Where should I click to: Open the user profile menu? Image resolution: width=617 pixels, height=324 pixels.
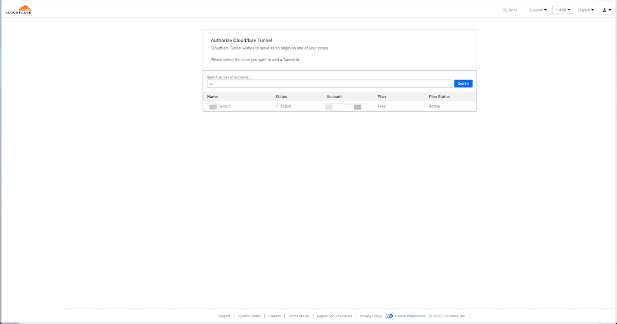(607, 10)
